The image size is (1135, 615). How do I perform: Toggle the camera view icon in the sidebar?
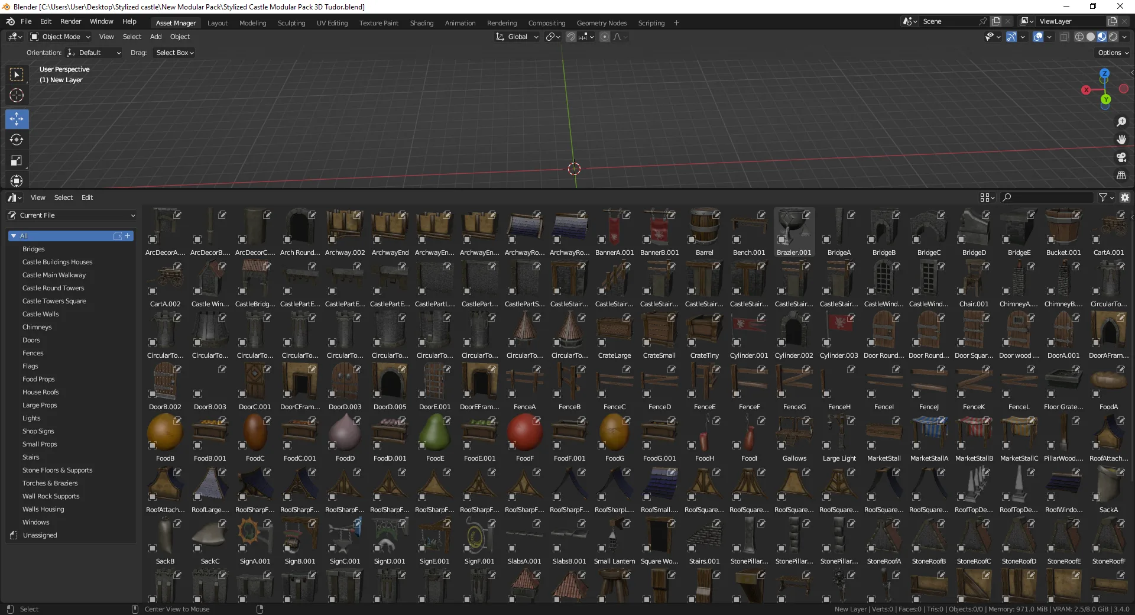click(1121, 158)
